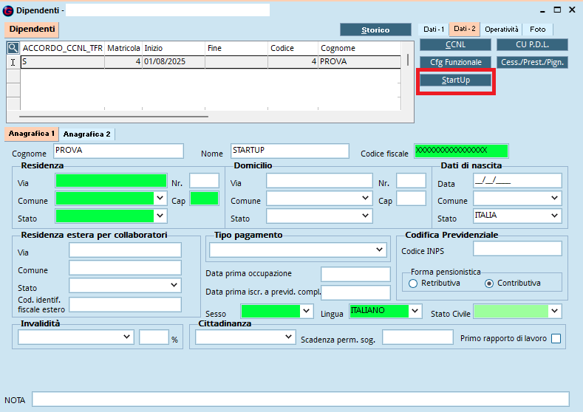
Task: Click foreign residence Comune field
Action: click(x=126, y=268)
